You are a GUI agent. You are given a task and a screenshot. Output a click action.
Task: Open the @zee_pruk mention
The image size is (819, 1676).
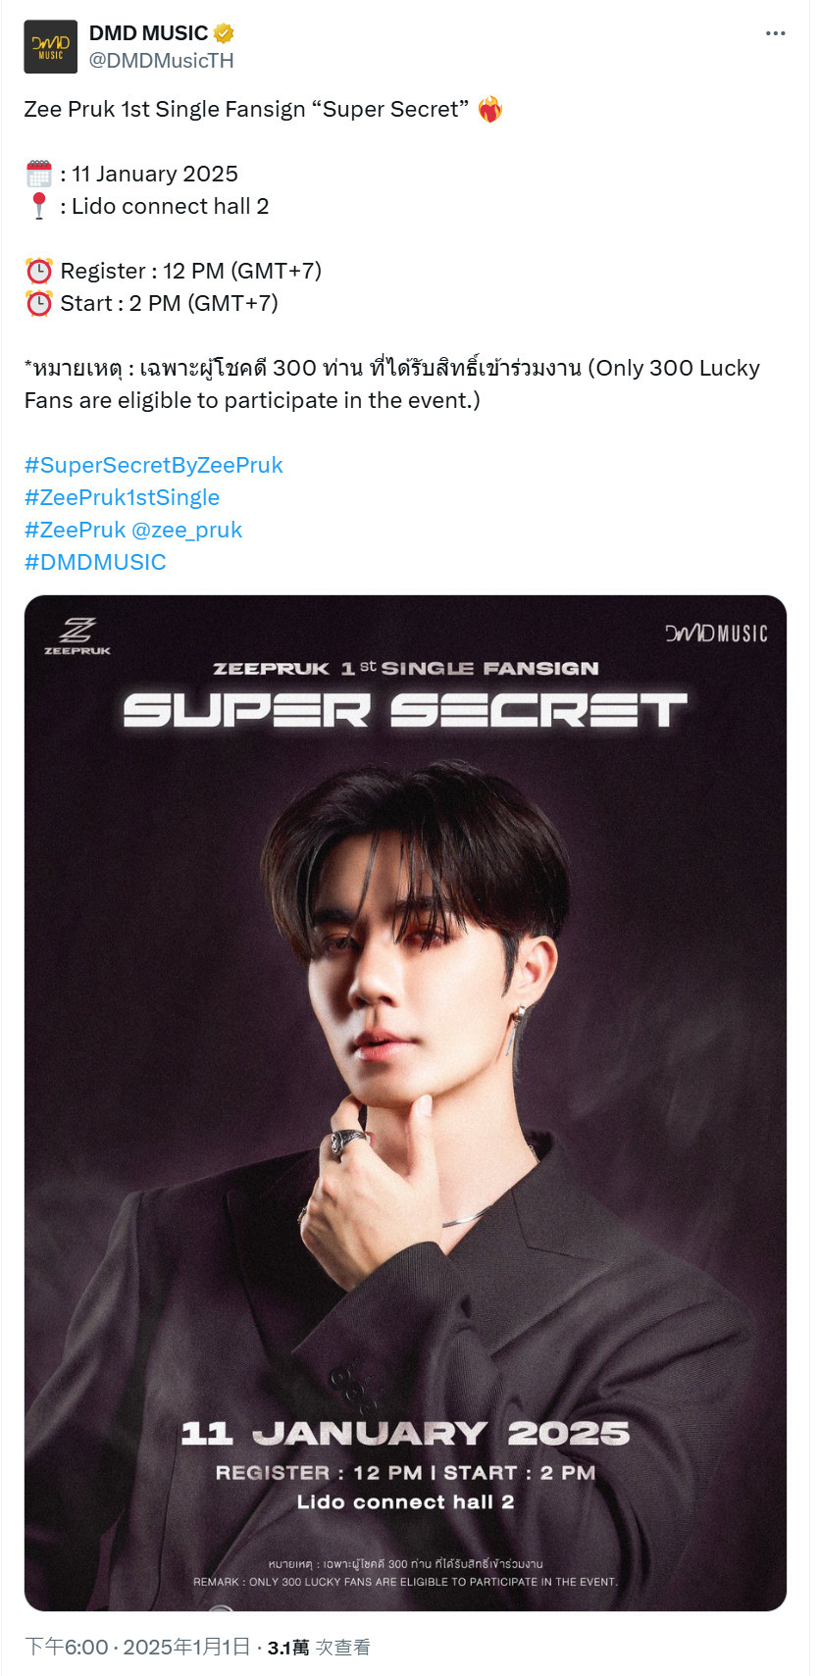pyautogui.click(x=186, y=530)
